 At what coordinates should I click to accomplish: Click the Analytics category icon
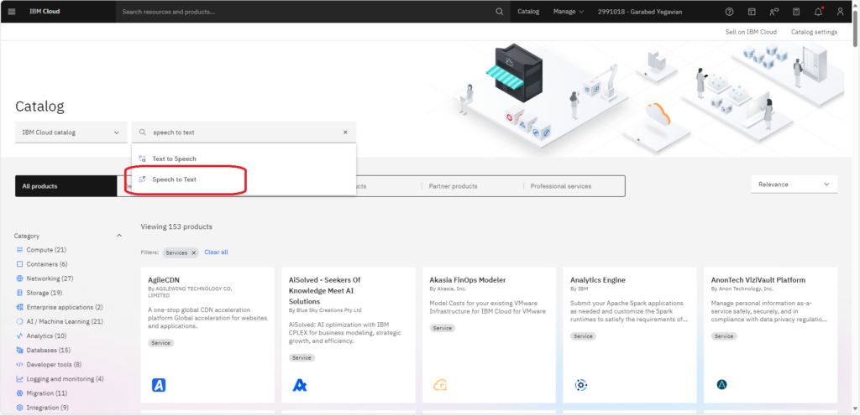tap(20, 335)
